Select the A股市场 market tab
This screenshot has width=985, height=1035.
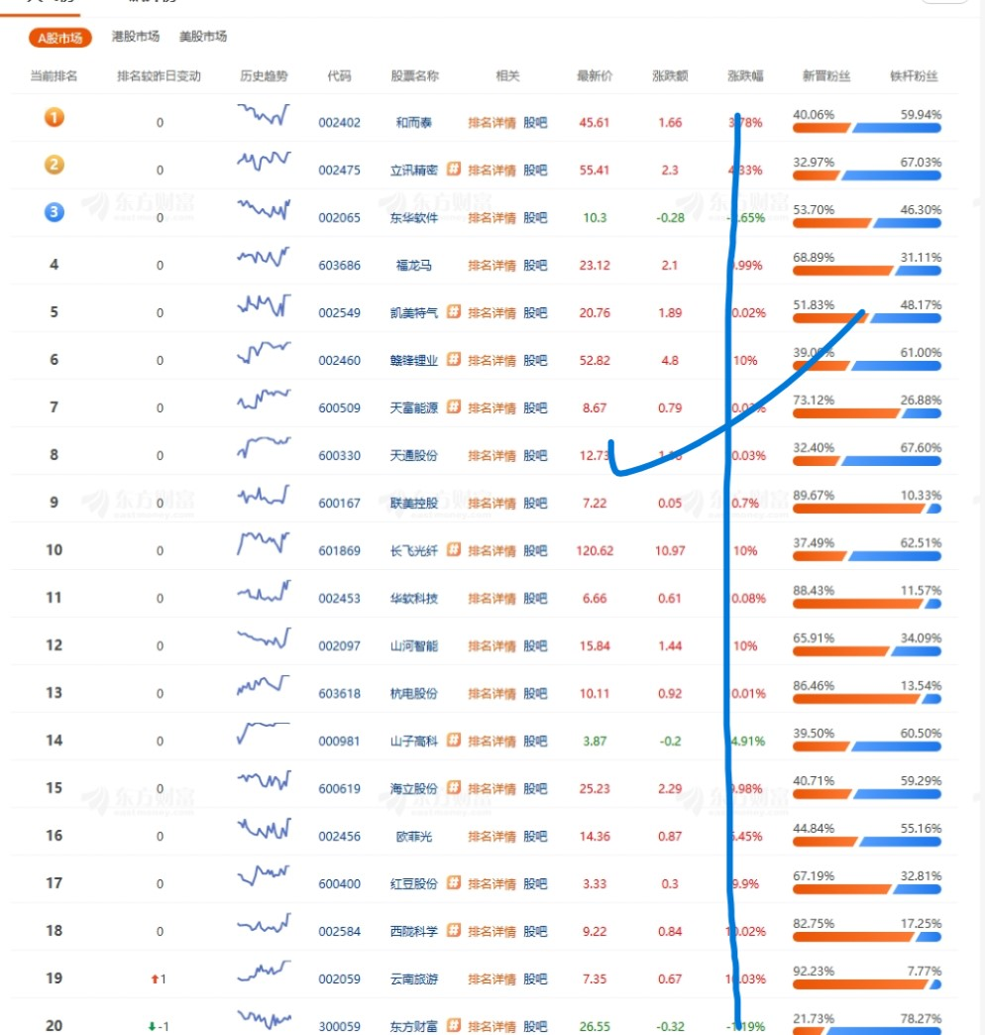pos(60,38)
